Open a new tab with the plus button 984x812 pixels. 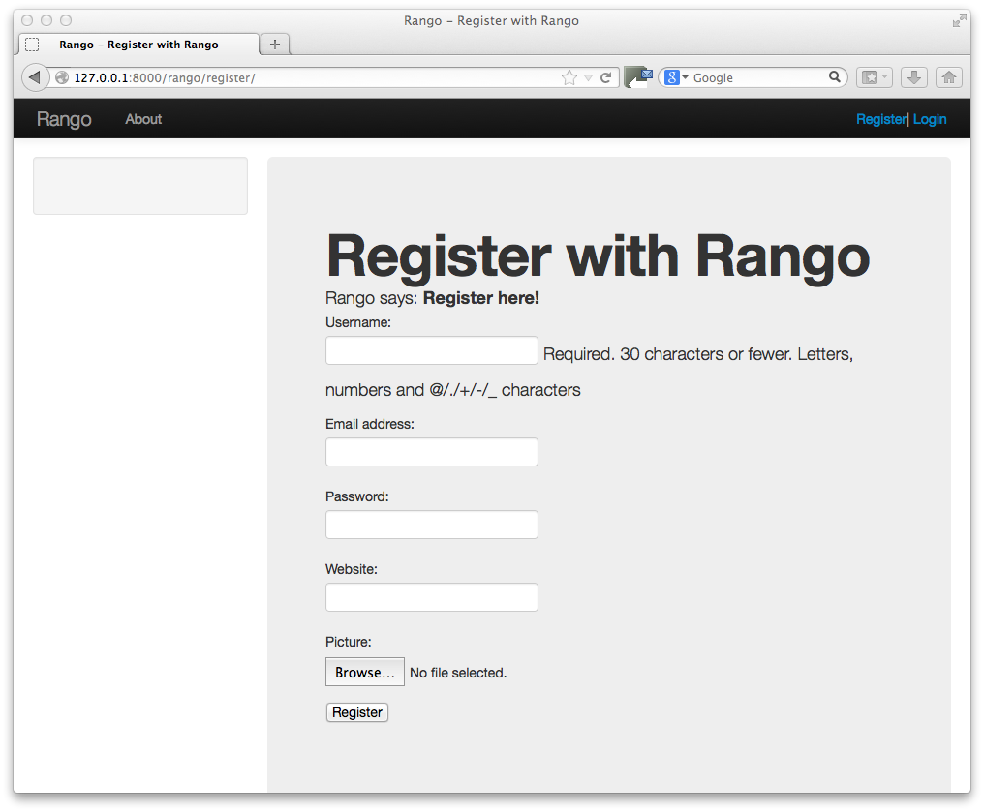coord(274,43)
